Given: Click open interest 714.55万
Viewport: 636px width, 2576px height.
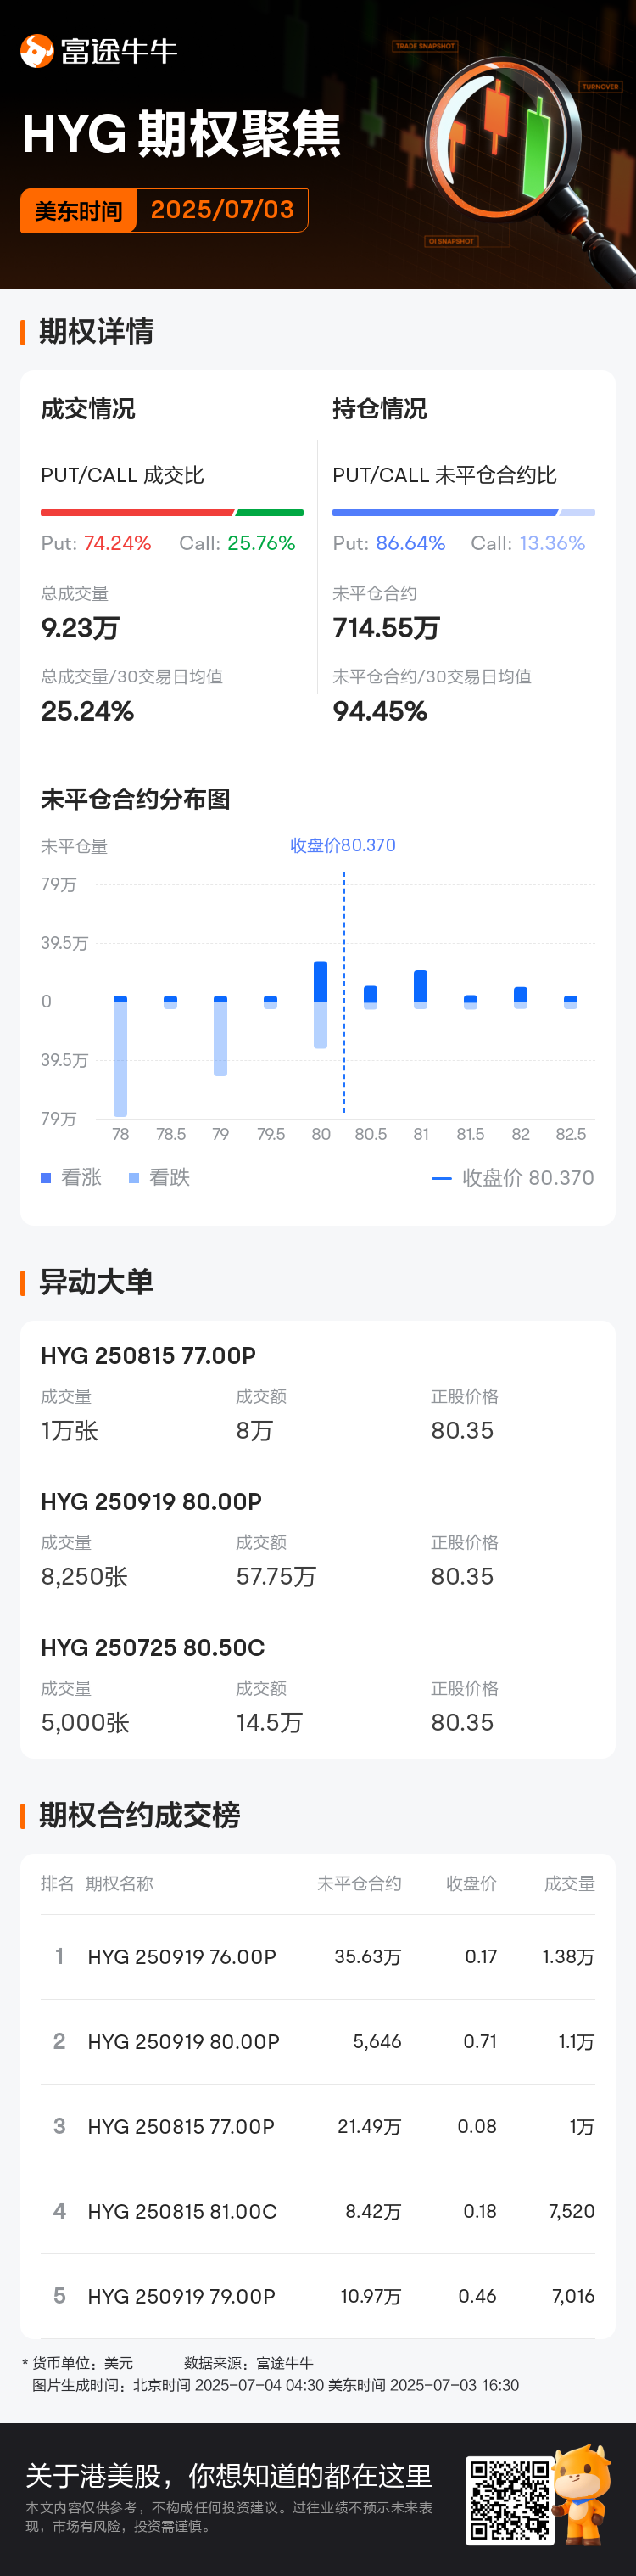Looking at the screenshot, I should [x=387, y=628].
